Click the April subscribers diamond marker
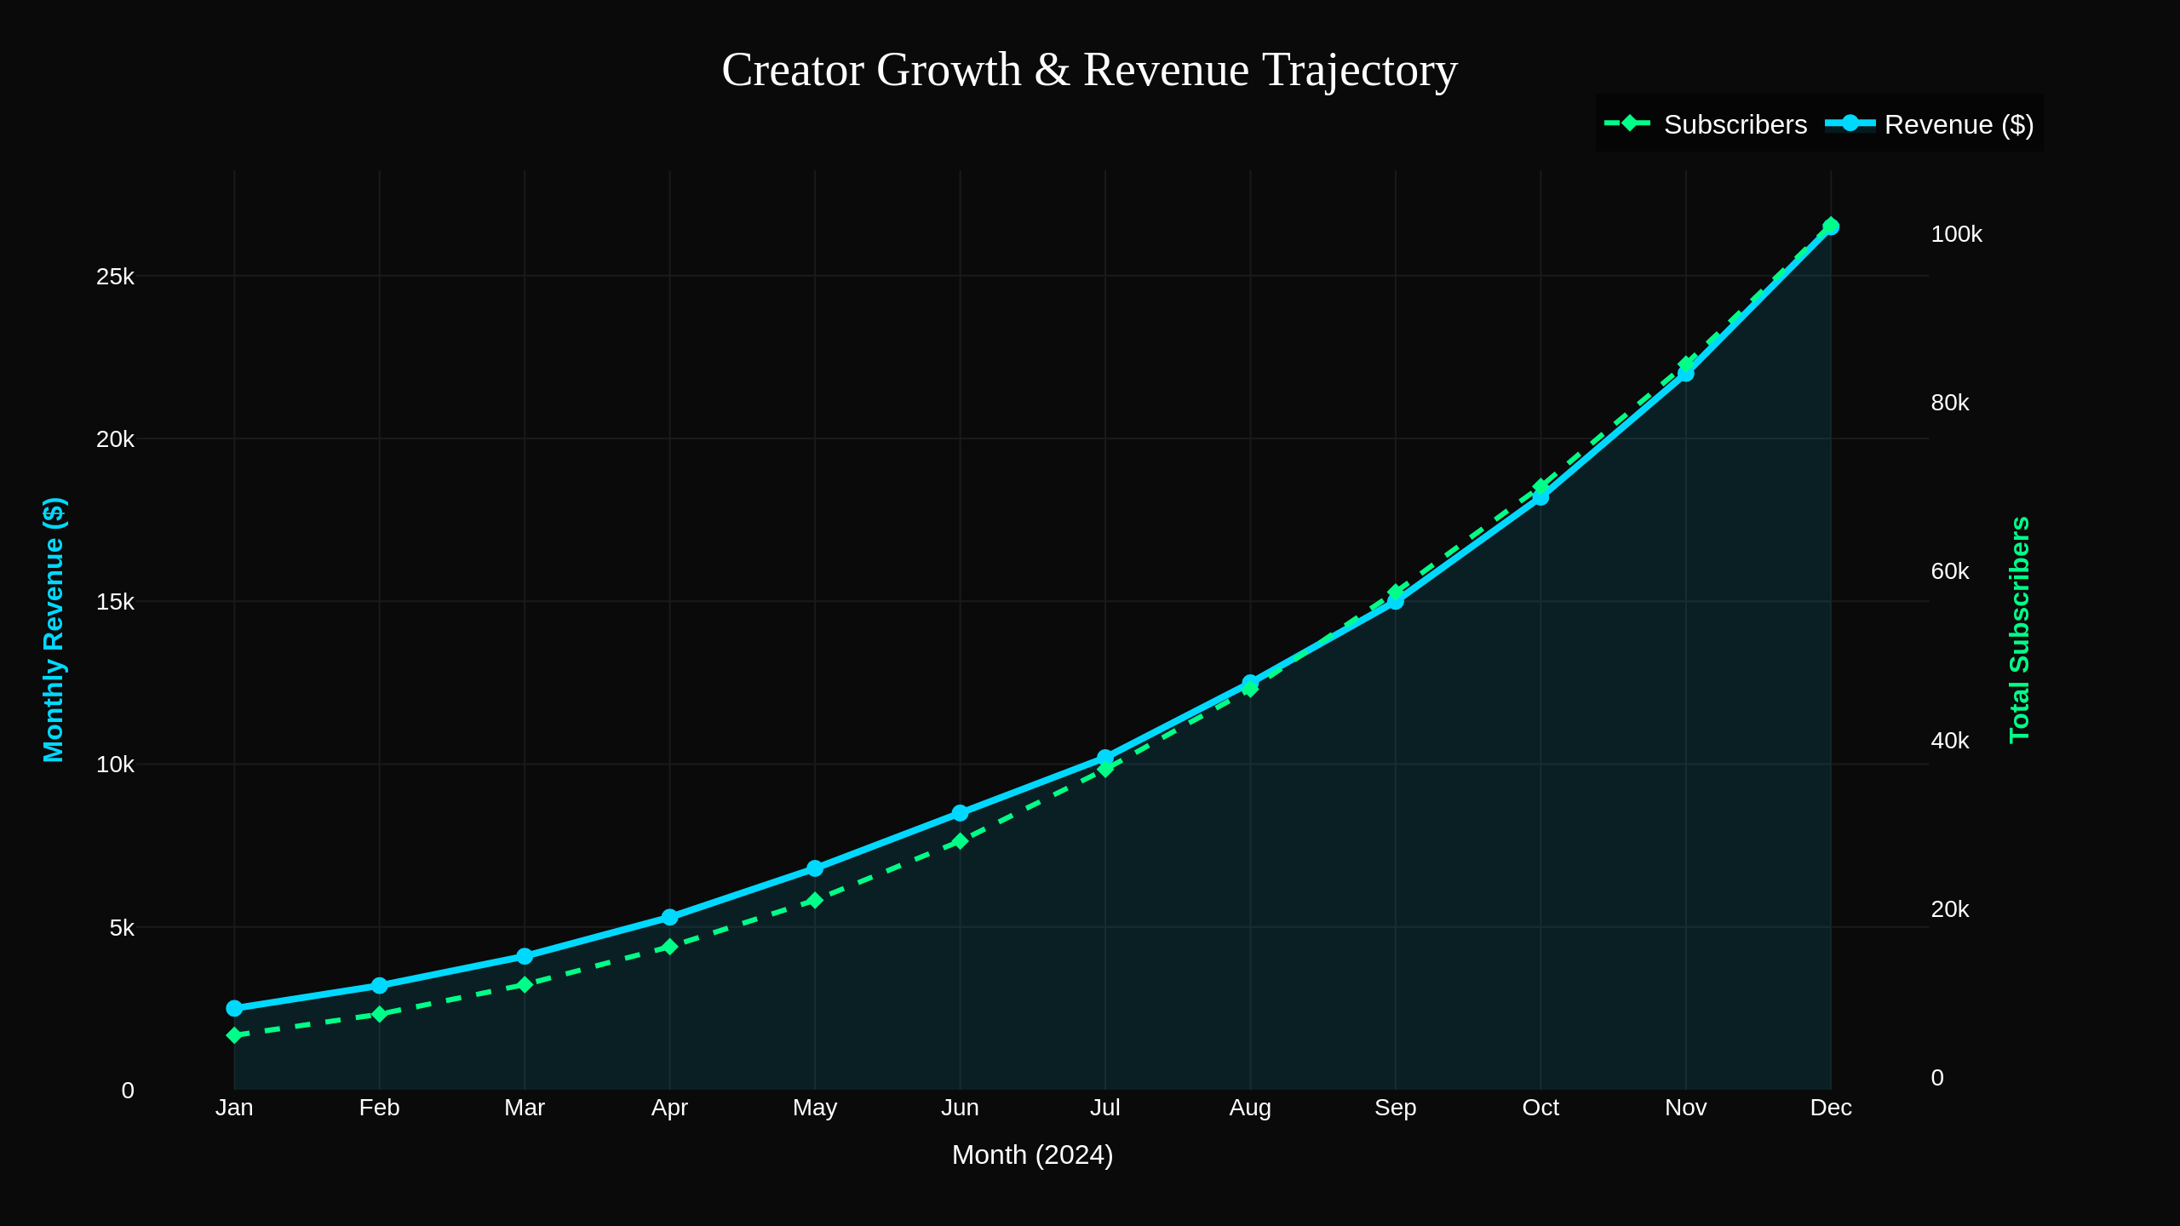The image size is (2180, 1226). 669,947
